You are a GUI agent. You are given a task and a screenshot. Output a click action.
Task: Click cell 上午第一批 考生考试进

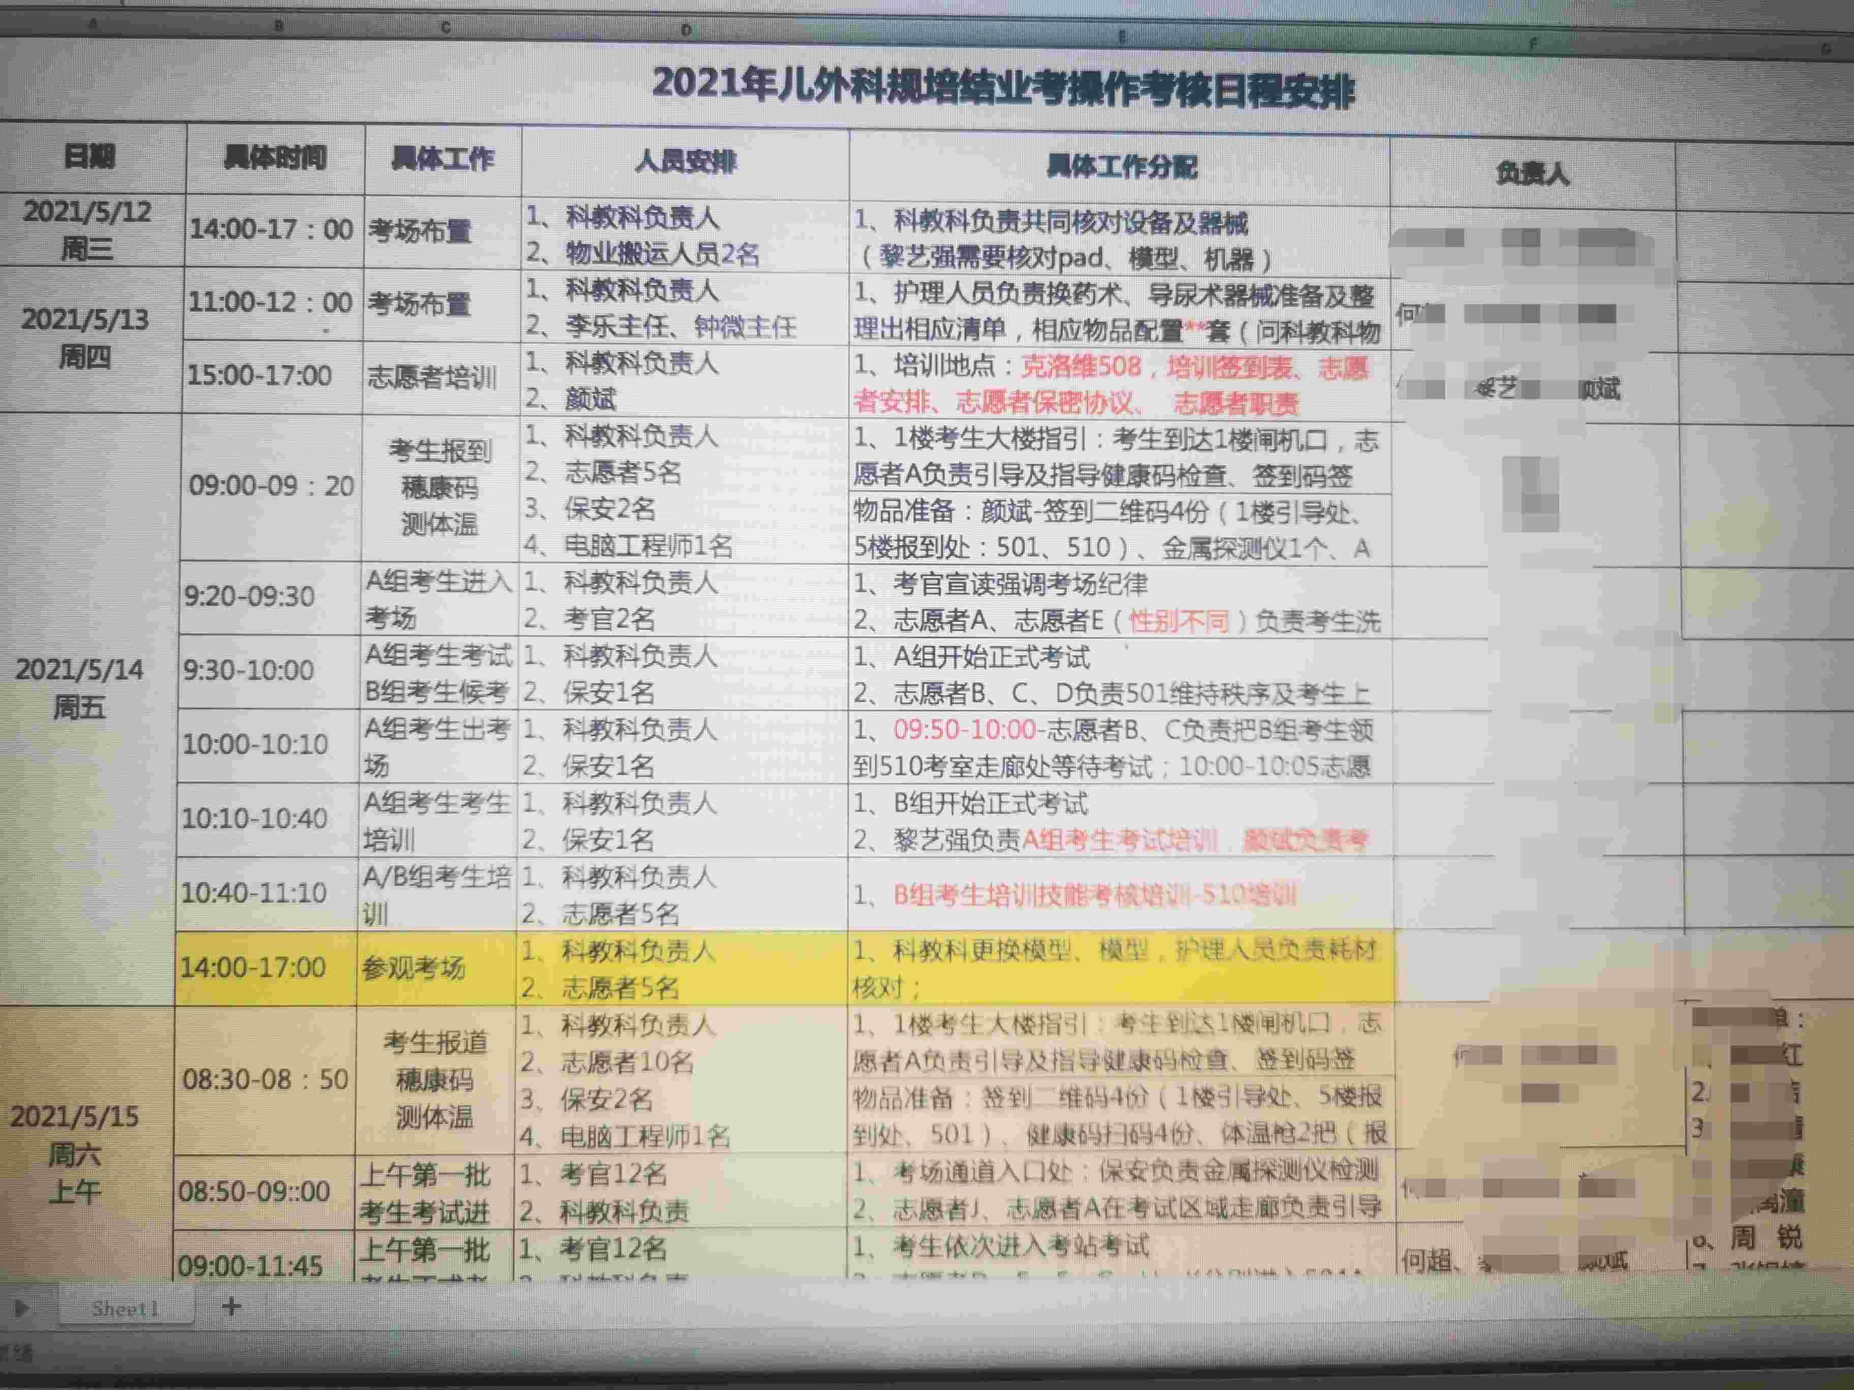click(x=434, y=1192)
